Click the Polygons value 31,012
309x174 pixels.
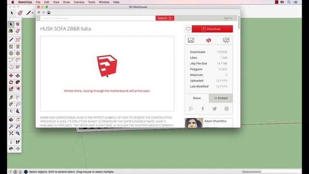point(223,69)
